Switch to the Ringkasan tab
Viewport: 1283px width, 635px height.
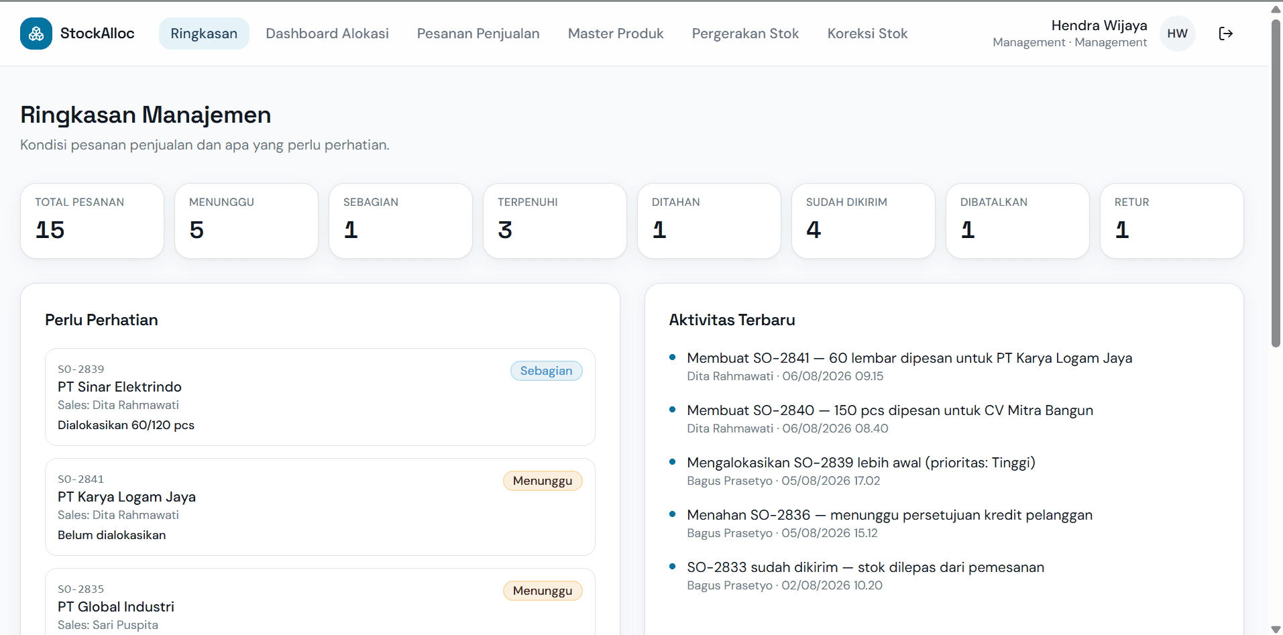click(x=204, y=34)
